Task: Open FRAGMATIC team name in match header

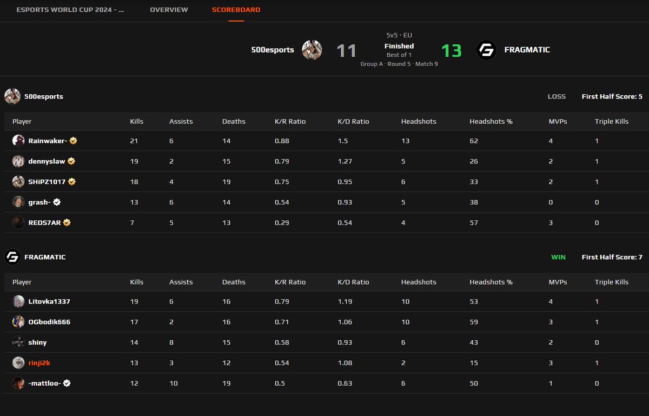Action: (x=527, y=50)
